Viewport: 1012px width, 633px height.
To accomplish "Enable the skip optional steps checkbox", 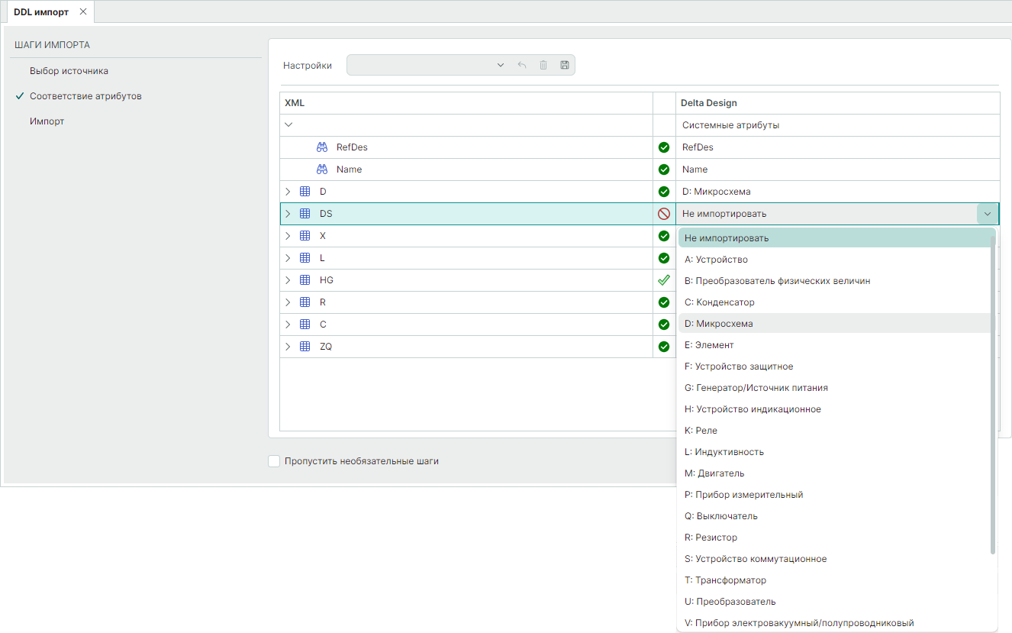I will click(274, 461).
